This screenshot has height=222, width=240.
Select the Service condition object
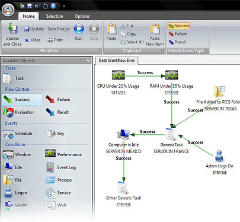(58, 193)
